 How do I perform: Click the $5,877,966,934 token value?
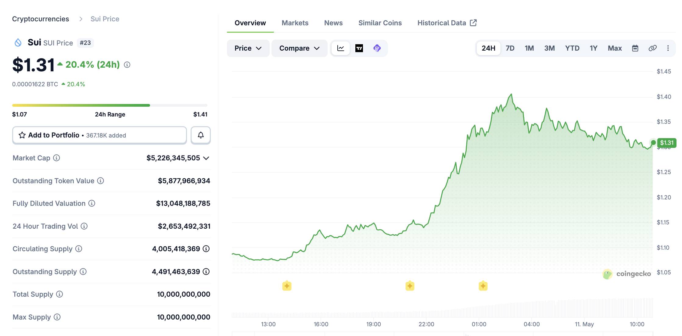pyautogui.click(x=184, y=181)
